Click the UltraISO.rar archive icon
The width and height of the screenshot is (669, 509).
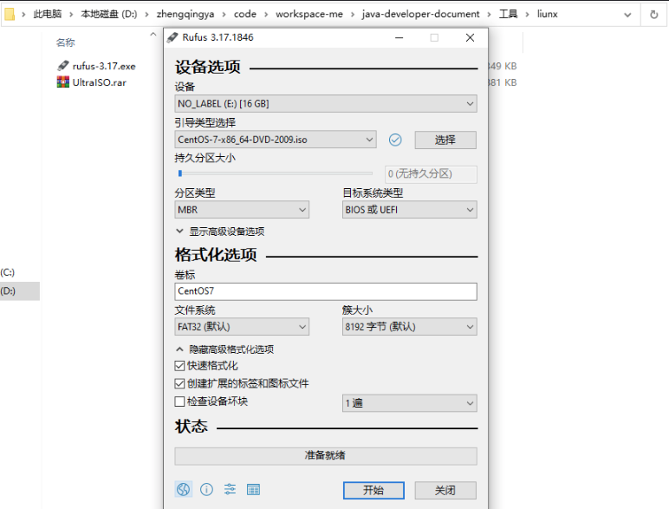click(63, 82)
